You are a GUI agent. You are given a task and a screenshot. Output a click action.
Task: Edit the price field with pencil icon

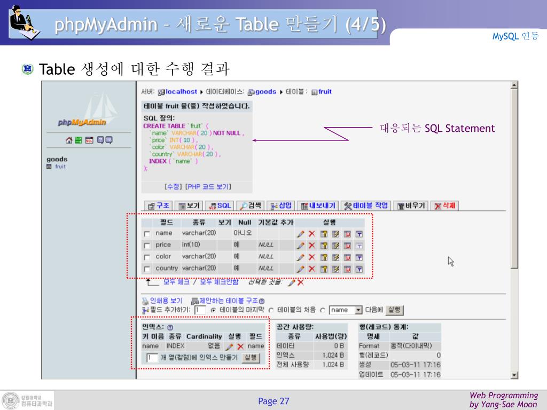tap(300, 246)
